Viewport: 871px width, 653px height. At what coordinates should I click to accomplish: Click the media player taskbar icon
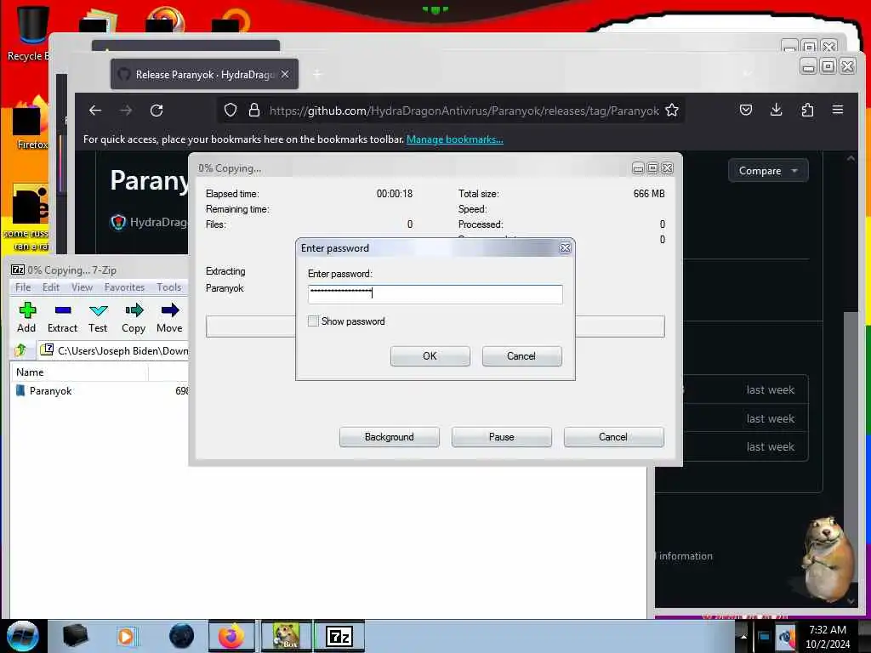pyautogui.click(x=126, y=636)
